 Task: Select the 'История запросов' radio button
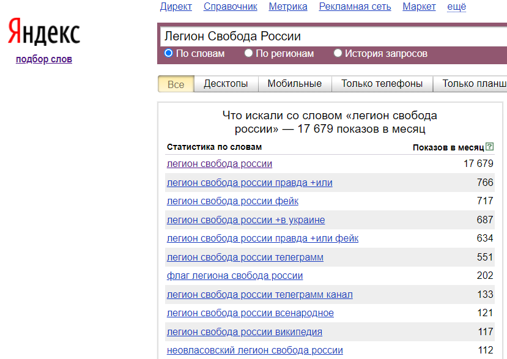[338, 53]
